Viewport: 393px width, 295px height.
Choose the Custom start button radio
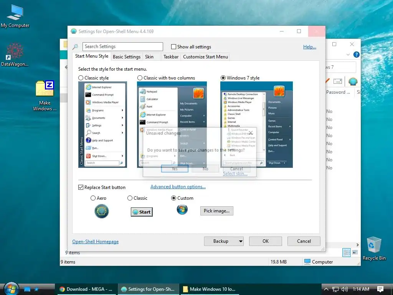click(x=173, y=198)
